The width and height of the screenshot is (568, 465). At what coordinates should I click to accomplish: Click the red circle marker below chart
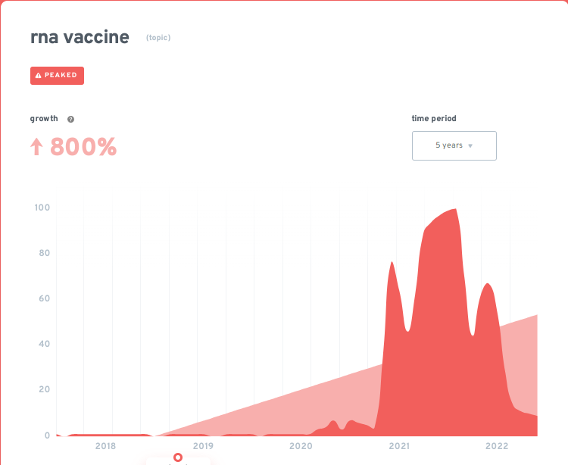click(178, 457)
